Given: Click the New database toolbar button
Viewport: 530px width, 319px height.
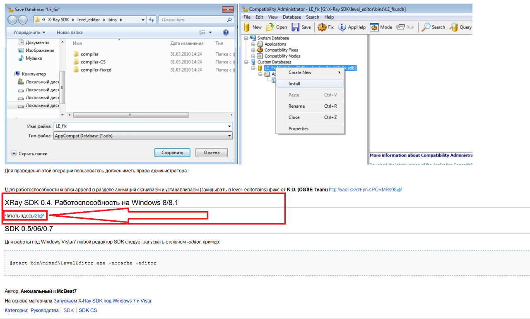Looking at the screenshot, I should [x=253, y=27].
